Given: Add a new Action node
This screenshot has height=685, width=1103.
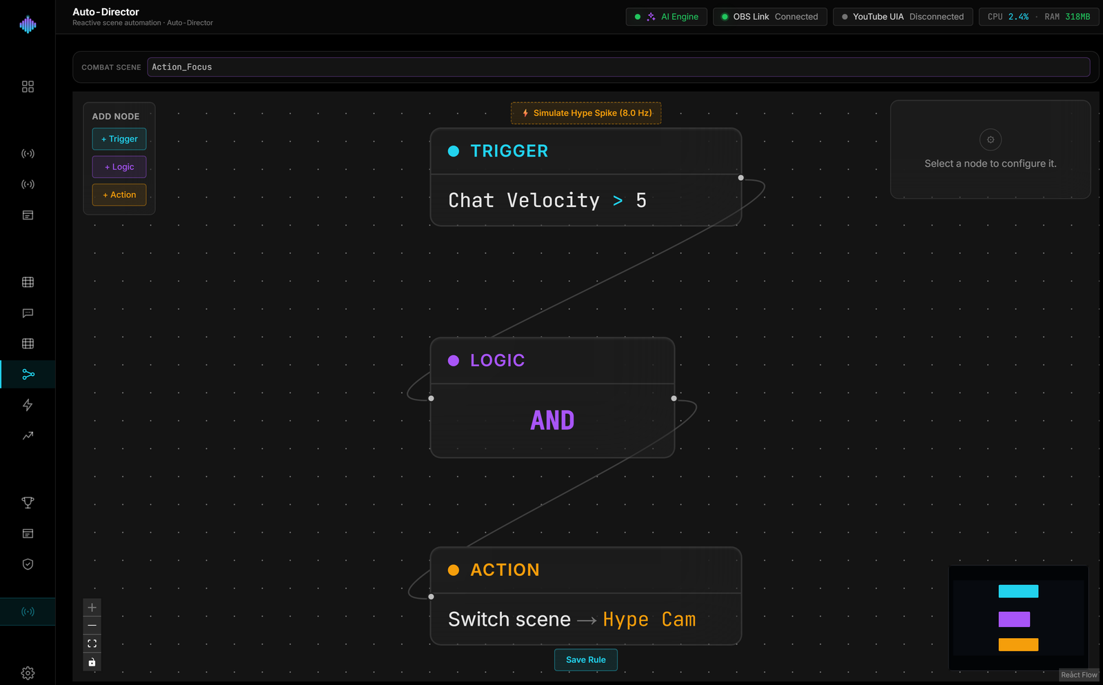Looking at the screenshot, I should (x=119, y=195).
